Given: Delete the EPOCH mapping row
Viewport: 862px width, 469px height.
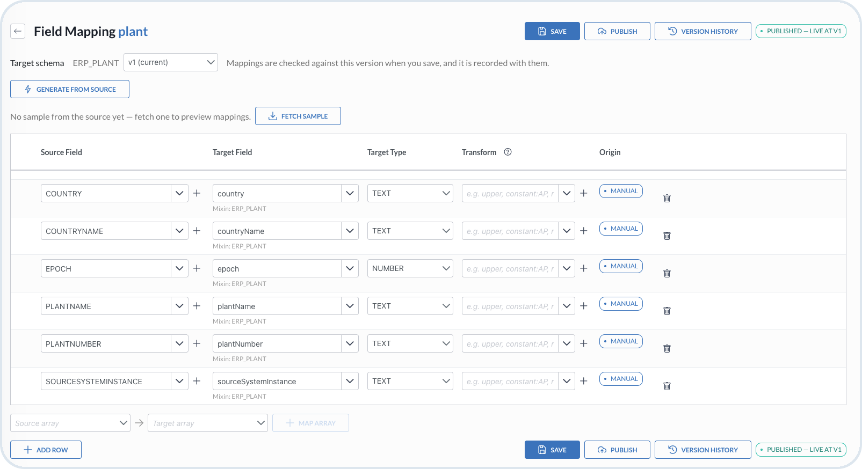Looking at the screenshot, I should tap(667, 273).
